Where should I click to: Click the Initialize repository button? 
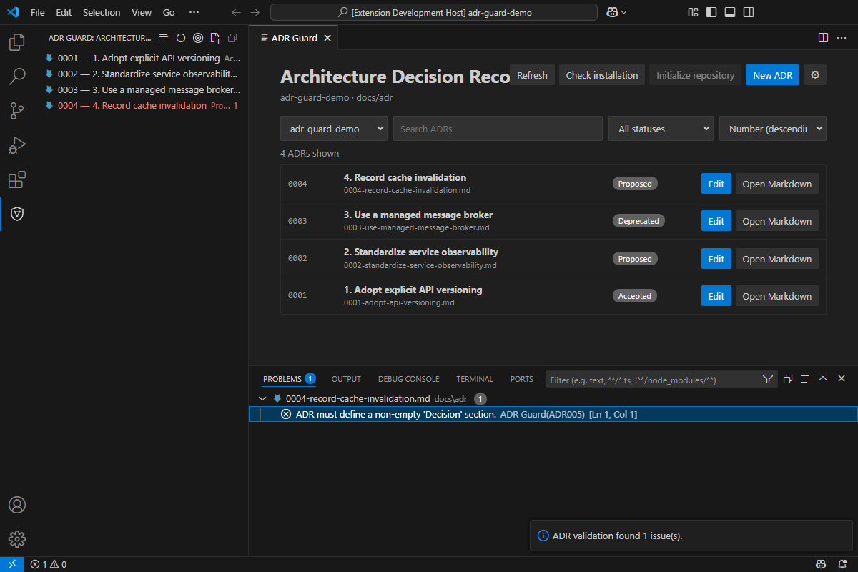tap(695, 75)
